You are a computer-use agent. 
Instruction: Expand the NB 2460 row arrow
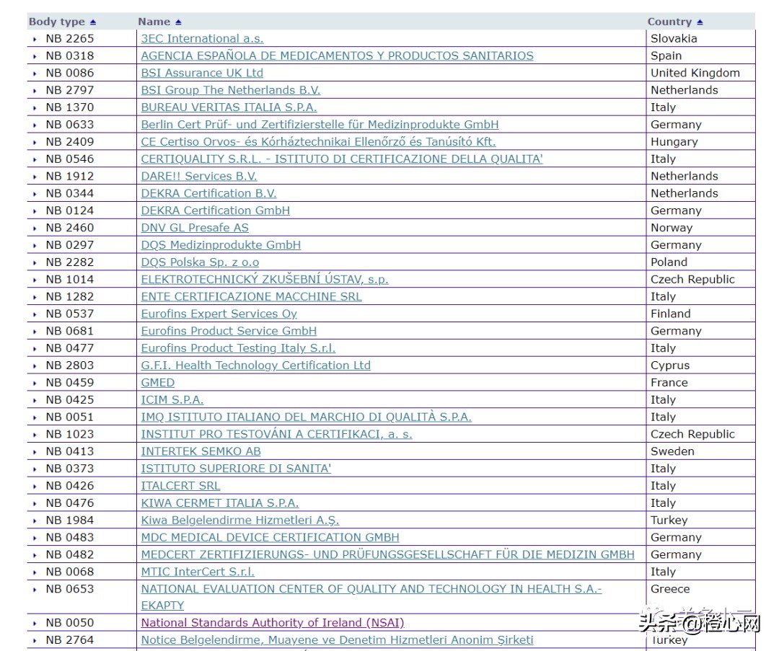coord(35,229)
